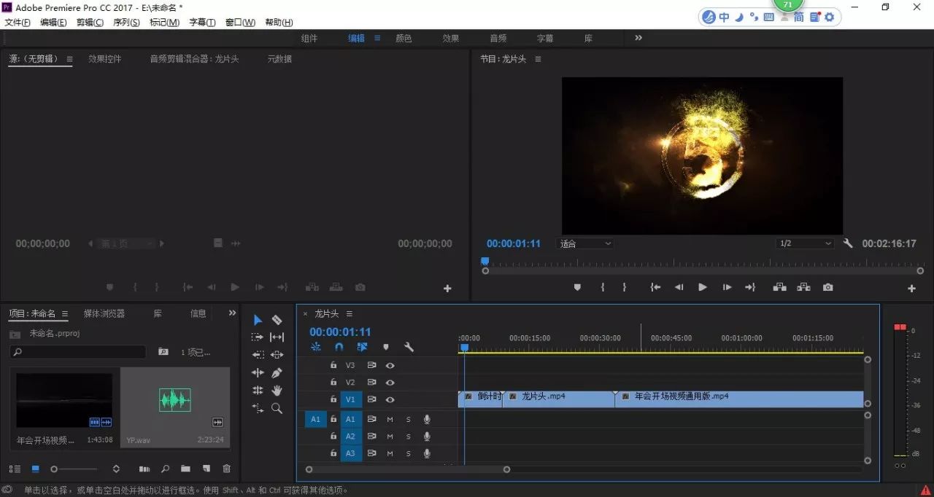Click the find magnifier in project panel footer
This screenshot has height=497, width=934.
(166, 469)
